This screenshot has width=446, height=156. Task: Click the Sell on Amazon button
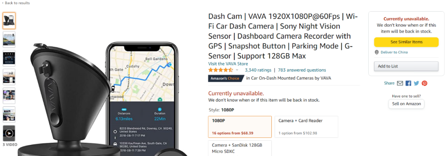(406, 104)
